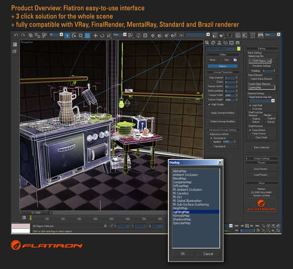
Task: Click OK in the Dialog window
Action: click(183, 254)
